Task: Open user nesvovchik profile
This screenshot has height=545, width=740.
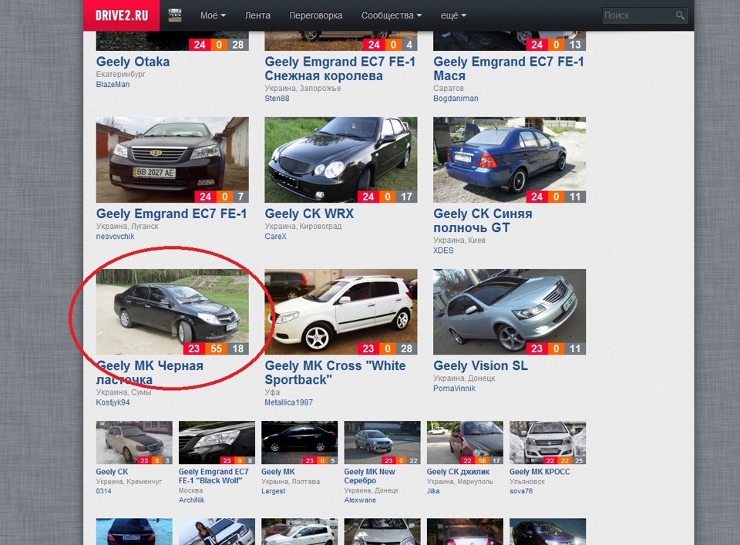Action: coord(115,237)
